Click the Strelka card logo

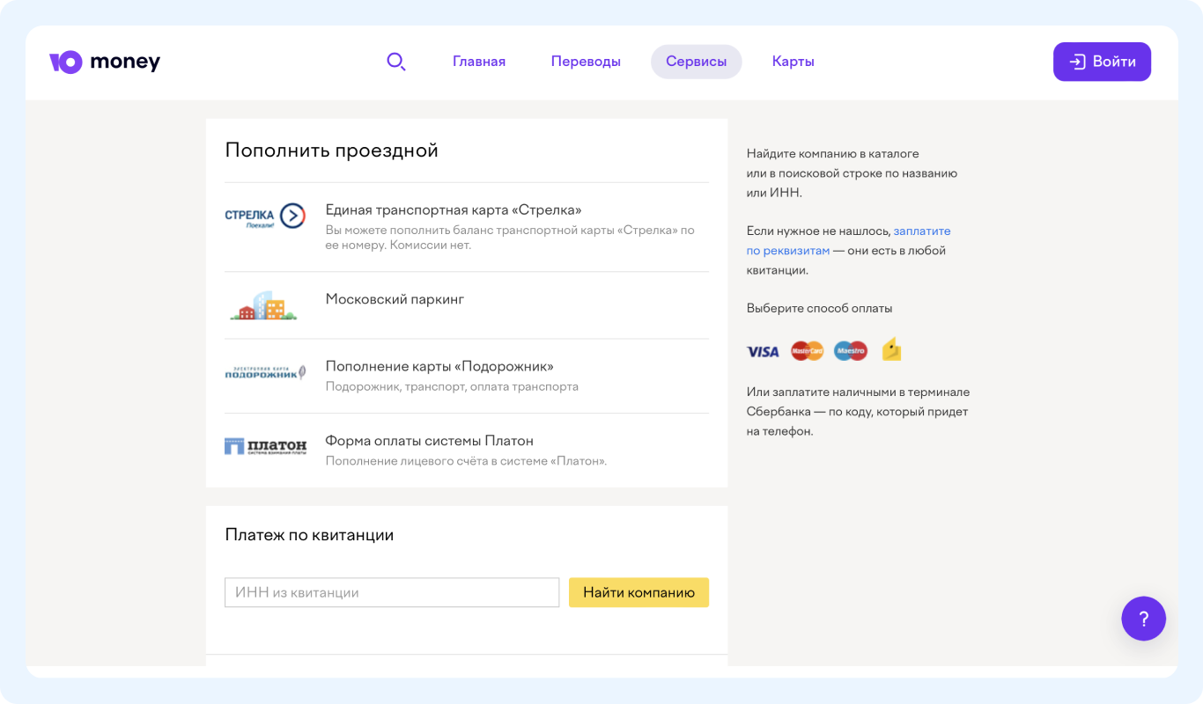click(x=265, y=216)
